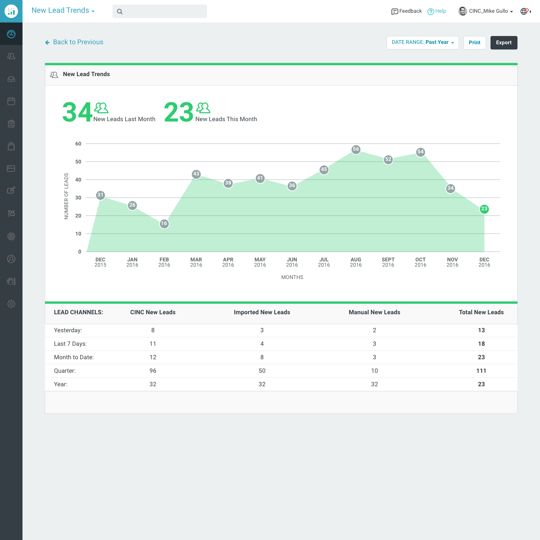Open the Clipboard tasks sidebar icon
This screenshot has width=540, height=540.
(11, 124)
